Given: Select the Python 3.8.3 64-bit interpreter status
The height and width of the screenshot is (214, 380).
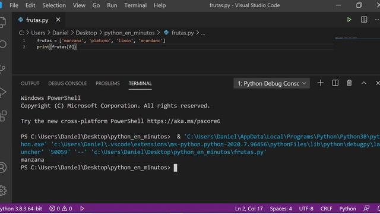Looking at the screenshot, I should click(21, 209).
